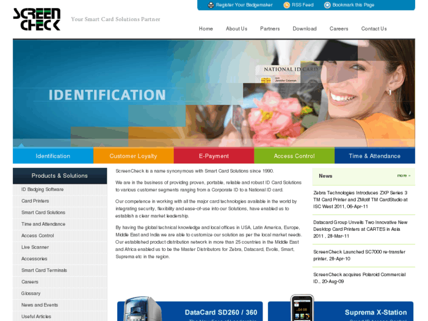Open the Contact Us menu item
Screen dimensions: 428x321
pos(374,29)
